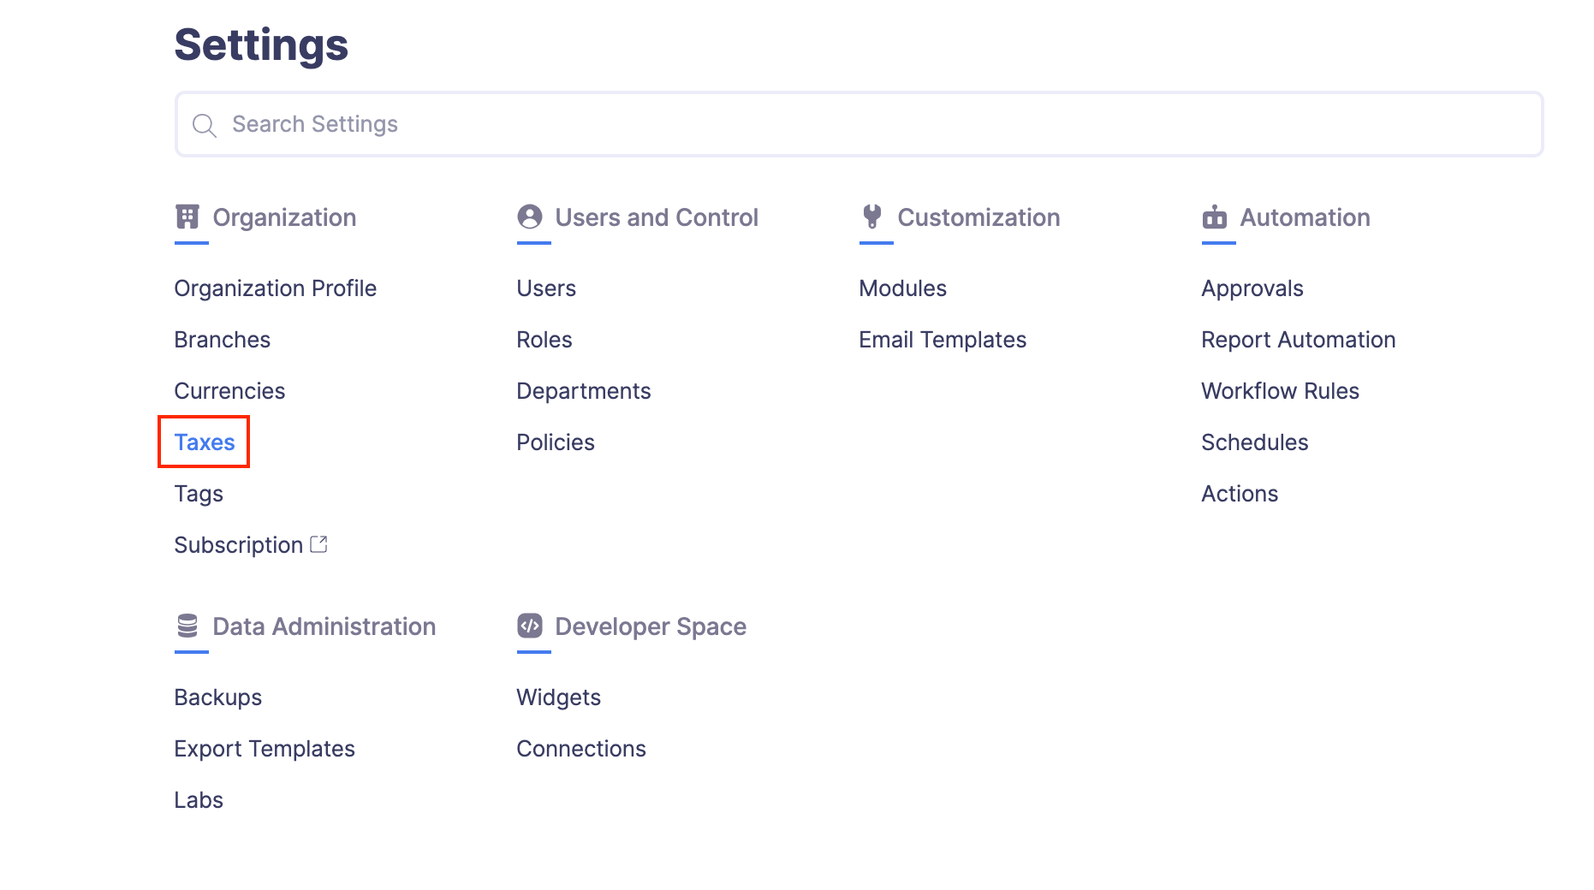Screen dimensions: 1594x890
Task: Click the Developer Space code icon
Action: point(530,626)
